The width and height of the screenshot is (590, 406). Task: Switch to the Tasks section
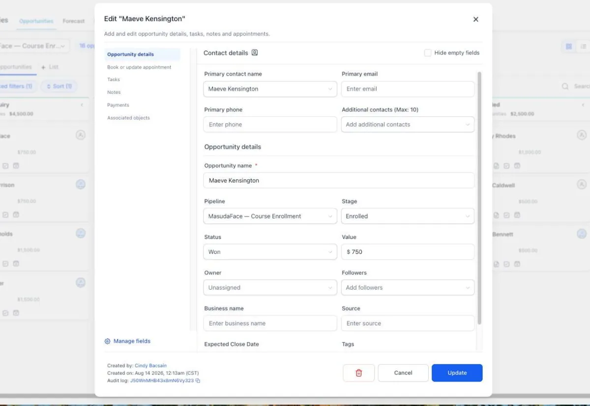(x=114, y=80)
